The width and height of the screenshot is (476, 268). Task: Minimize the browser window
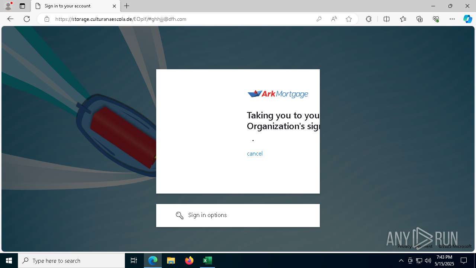click(x=433, y=6)
